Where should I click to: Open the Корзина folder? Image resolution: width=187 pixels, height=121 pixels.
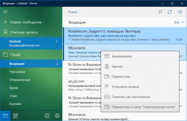tap(31, 104)
